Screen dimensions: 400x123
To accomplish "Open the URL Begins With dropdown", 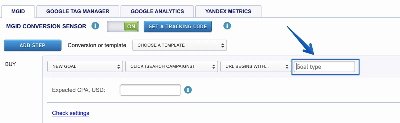I will (255, 66).
